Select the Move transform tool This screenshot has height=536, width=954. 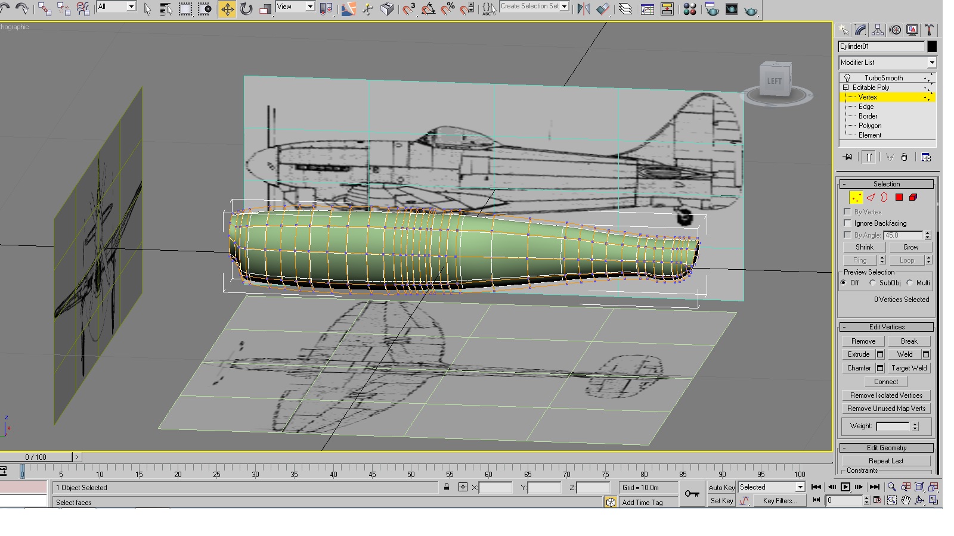[x=227, y=9]
